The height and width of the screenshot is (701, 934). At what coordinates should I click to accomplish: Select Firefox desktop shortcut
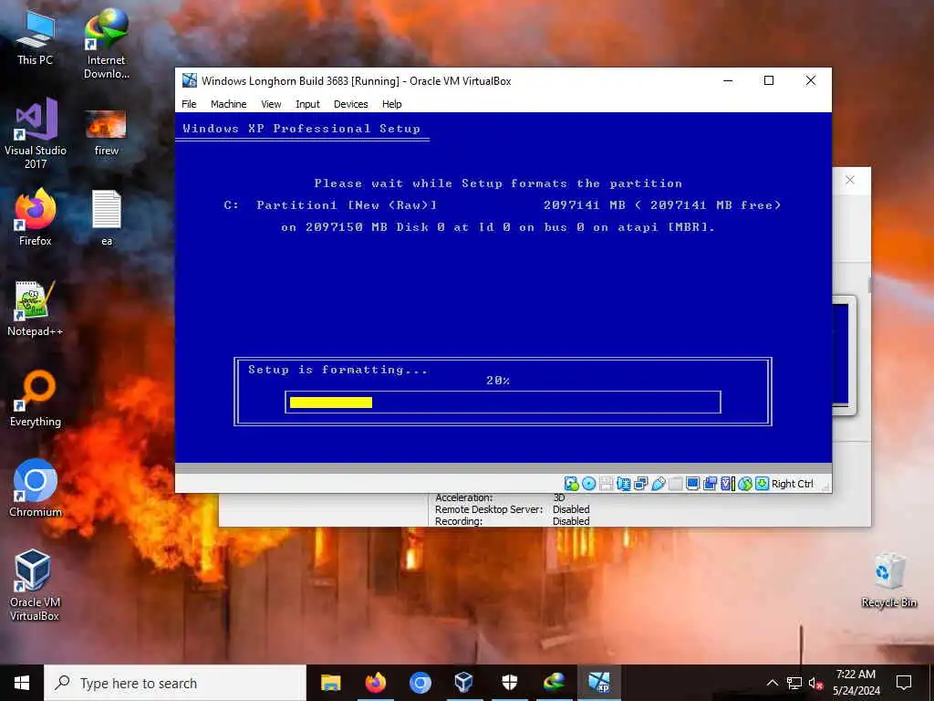point(36,217)
